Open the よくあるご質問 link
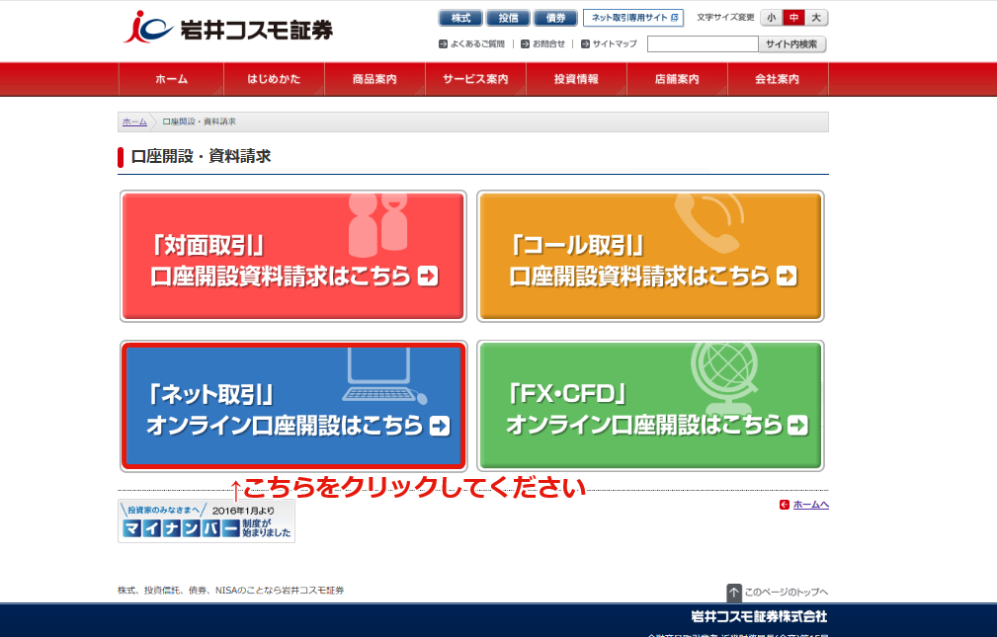 coord(471,43)
